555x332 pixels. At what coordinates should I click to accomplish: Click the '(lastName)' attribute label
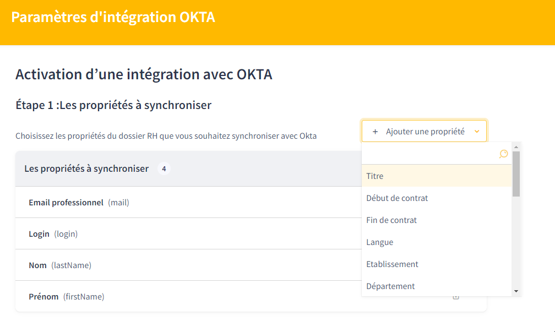coord(71,265)
